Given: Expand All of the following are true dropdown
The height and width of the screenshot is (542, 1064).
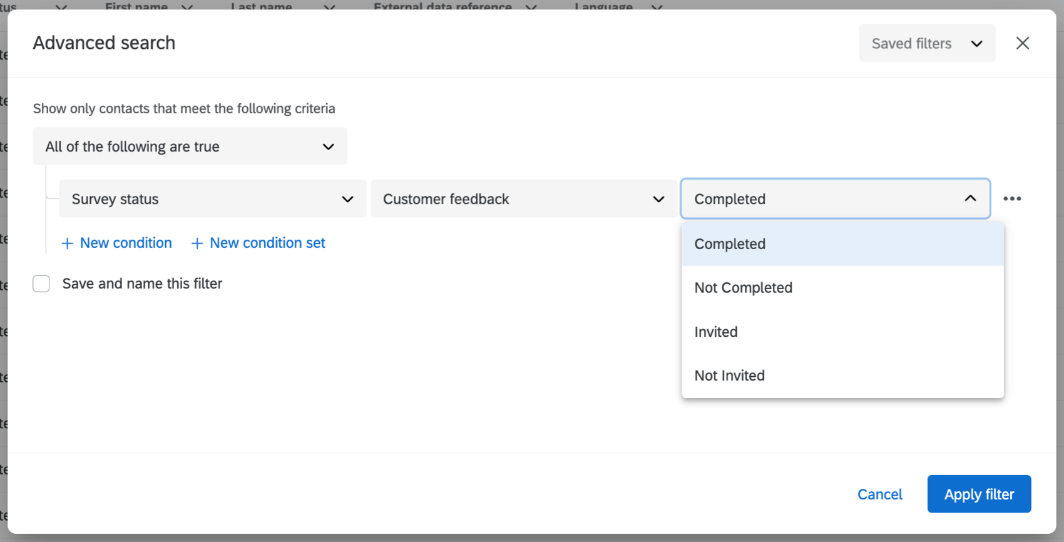Looking at the screenshot, I should (x=190, y=146).
